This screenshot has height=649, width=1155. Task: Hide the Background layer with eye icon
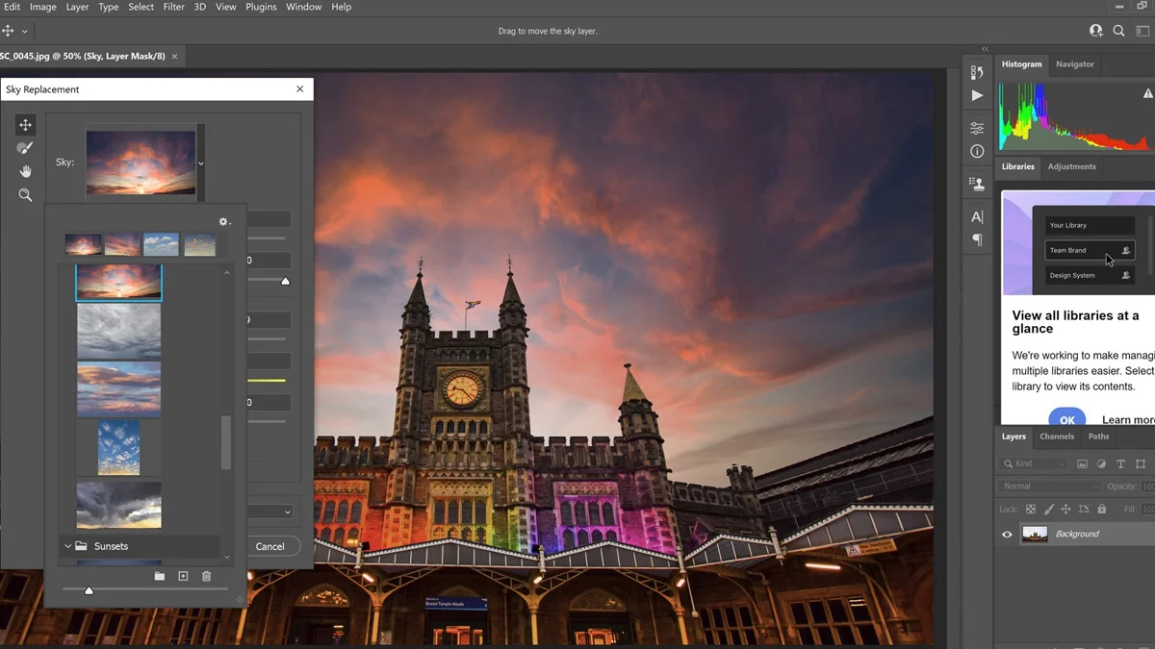tap(1007, 535)
